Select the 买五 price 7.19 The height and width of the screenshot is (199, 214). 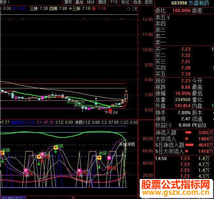pyautogui.click(x=186, y=74)
